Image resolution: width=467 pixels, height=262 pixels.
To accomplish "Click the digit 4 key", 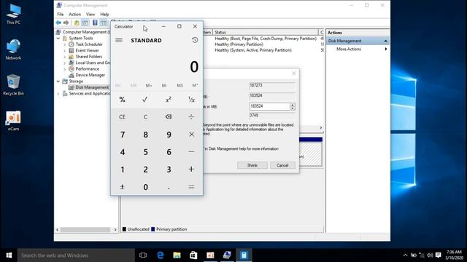I will click(122, 152).
